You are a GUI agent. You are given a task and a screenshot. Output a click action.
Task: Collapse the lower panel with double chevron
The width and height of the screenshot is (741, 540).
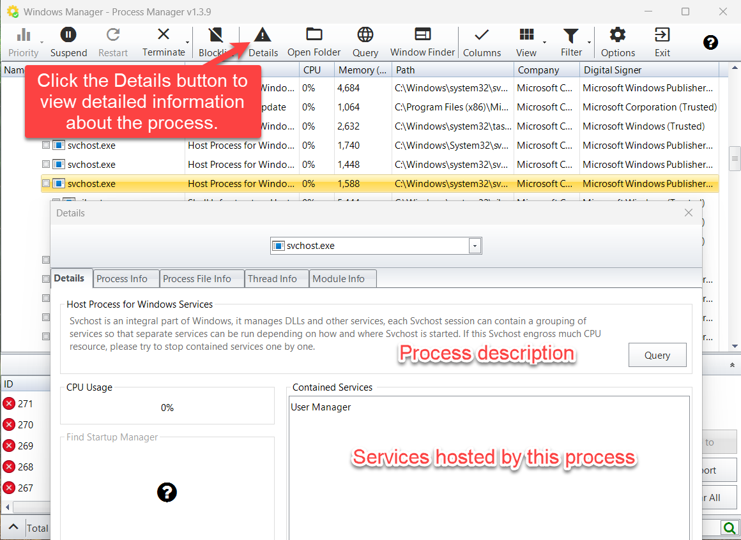[732, 365]
